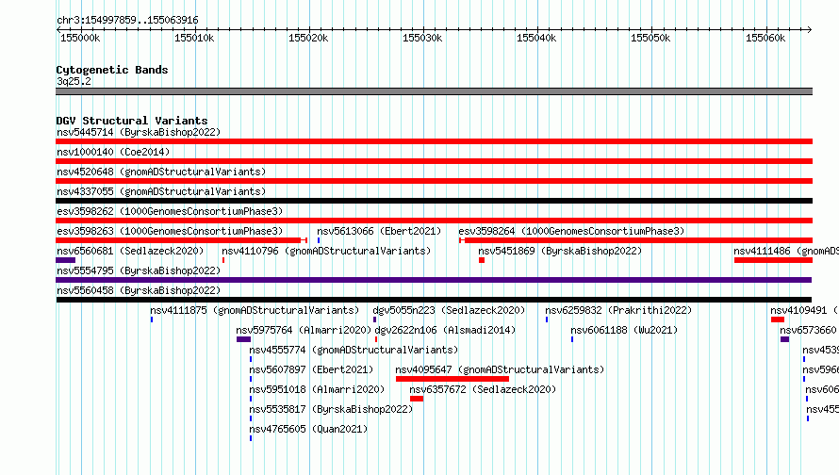Screen dimensions: 839x475
Task: Select the blue marker under nsv5613066
Action: pos(319,240)
